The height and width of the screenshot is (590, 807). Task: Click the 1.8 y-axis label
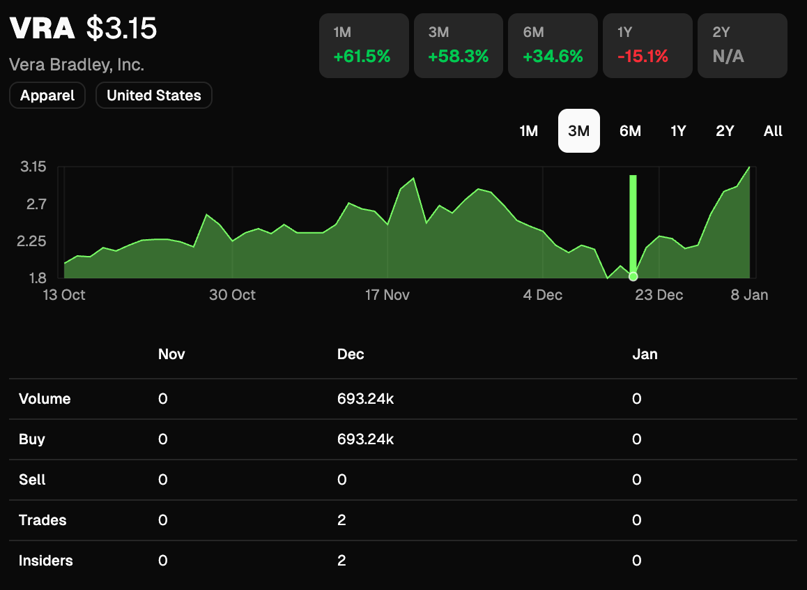coord(38,278)
